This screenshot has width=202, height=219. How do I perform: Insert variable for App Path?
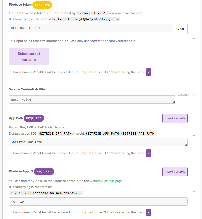175,118
